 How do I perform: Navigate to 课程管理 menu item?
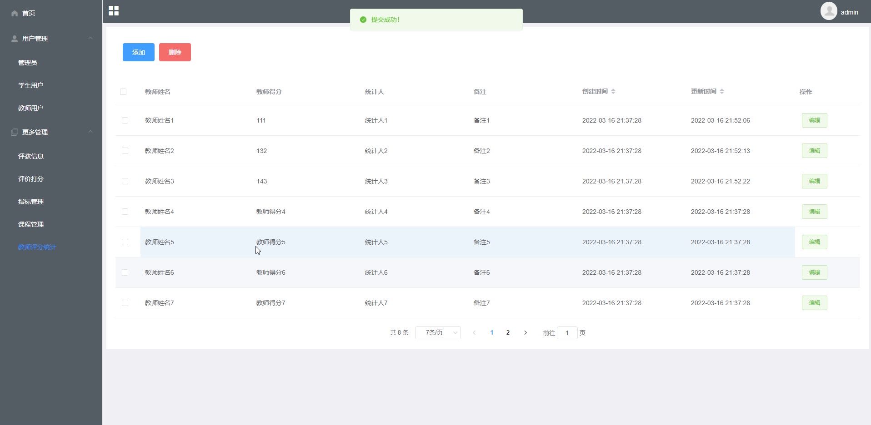click(31, 224)
